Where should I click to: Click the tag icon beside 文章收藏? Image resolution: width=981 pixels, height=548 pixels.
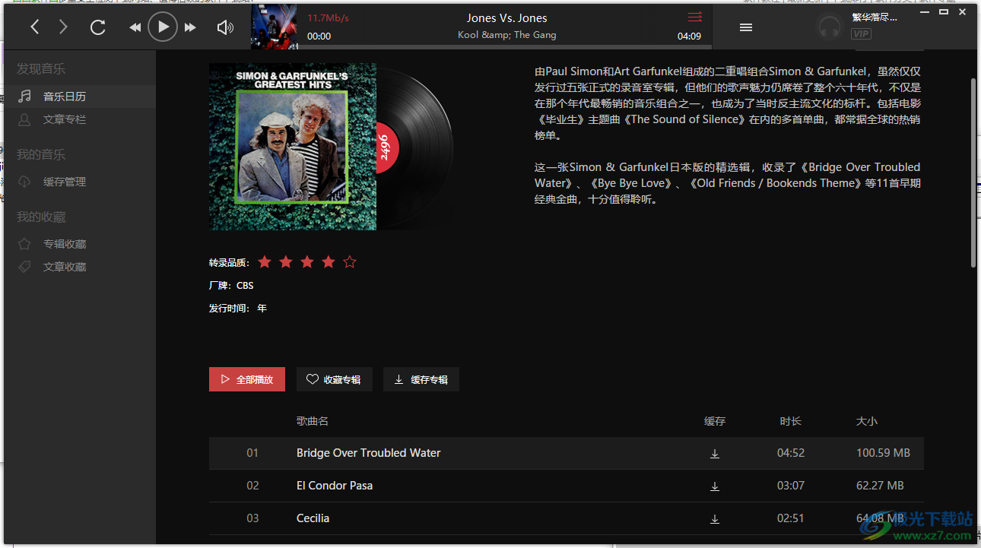(x=25, y=267)
